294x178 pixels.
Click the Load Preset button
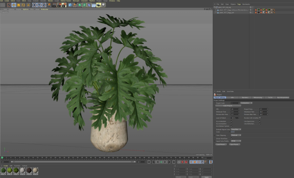[x=221, y=144]
